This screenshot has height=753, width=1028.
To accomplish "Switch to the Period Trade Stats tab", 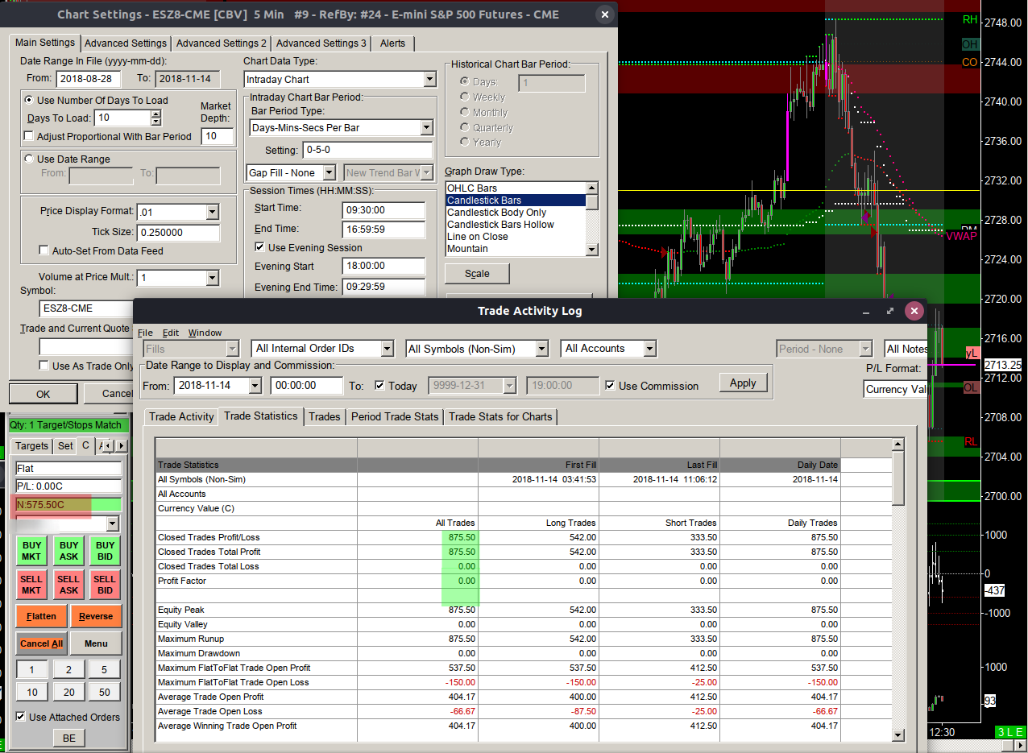I will tap(394, 416).
